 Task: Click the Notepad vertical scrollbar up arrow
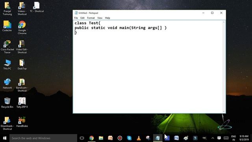[224, 22]
